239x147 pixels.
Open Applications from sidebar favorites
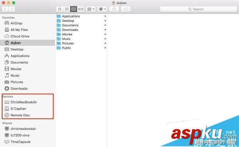[27, 56]
